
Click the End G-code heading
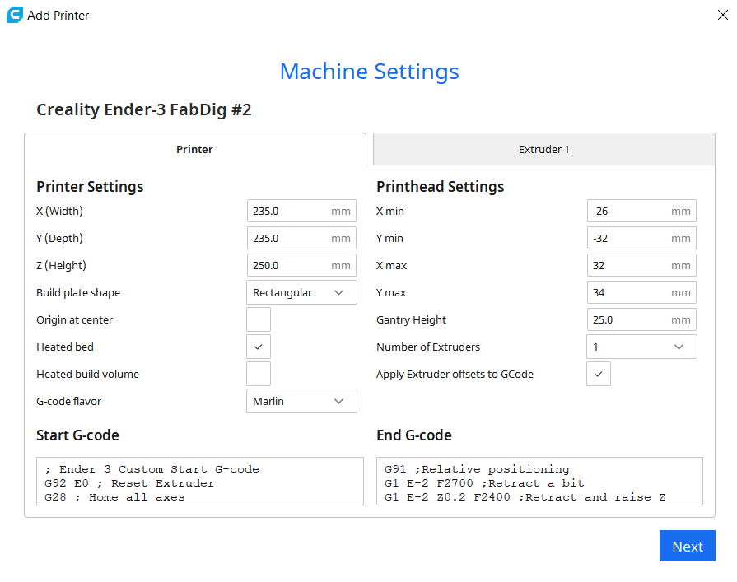pyautogui.click(x=414, y=435)
